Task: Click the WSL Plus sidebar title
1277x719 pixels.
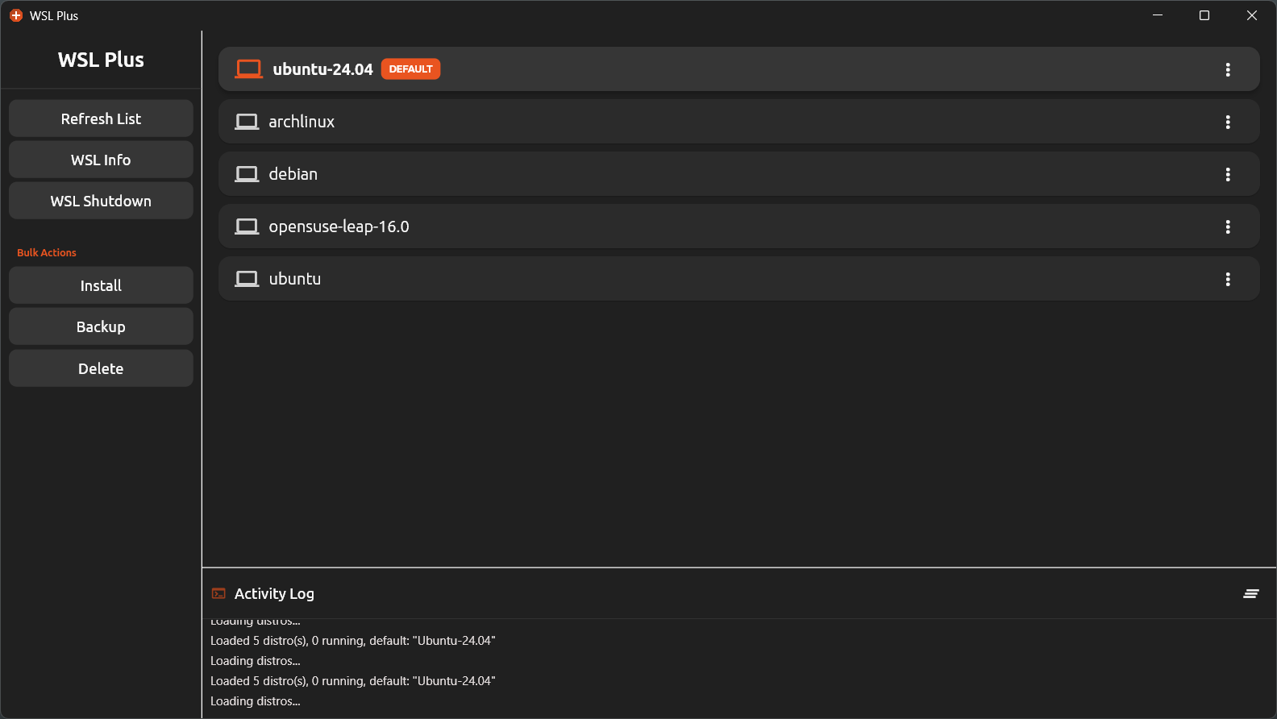Action: [101, 60]
